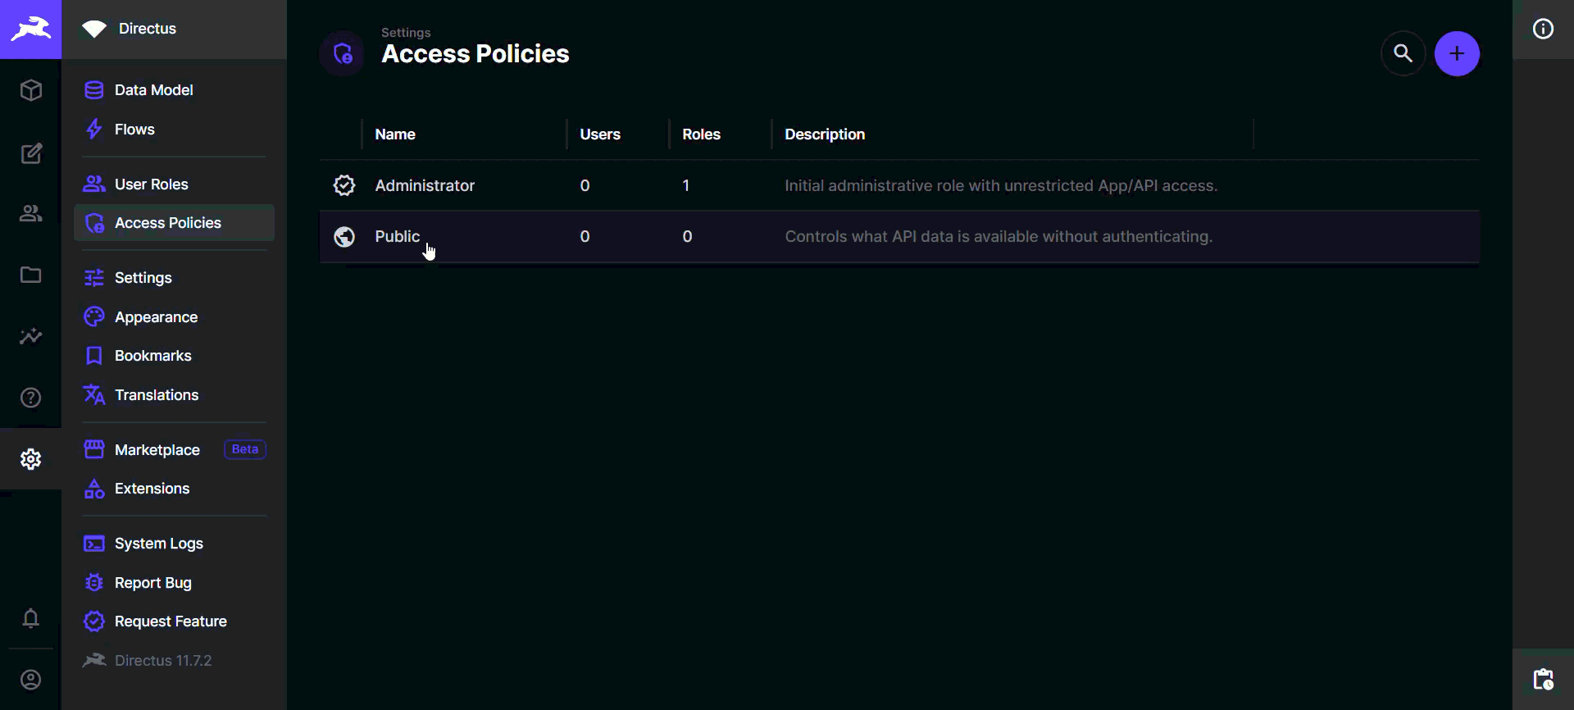Click Request Feature link
1574x710 pixels.
(x=174, y=621)
